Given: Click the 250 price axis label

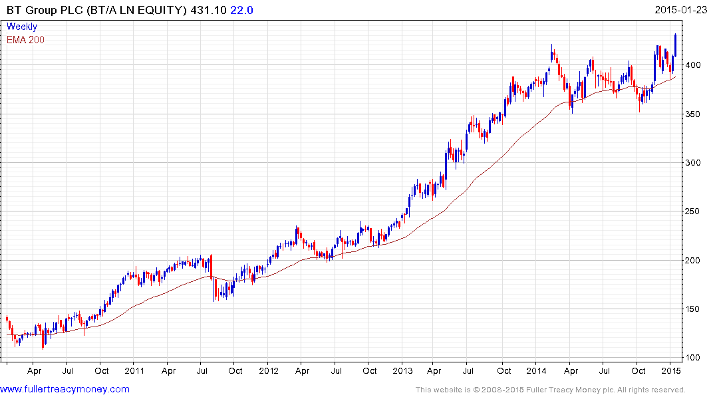Looking at the screenshot, I should [x=692, y=211].
